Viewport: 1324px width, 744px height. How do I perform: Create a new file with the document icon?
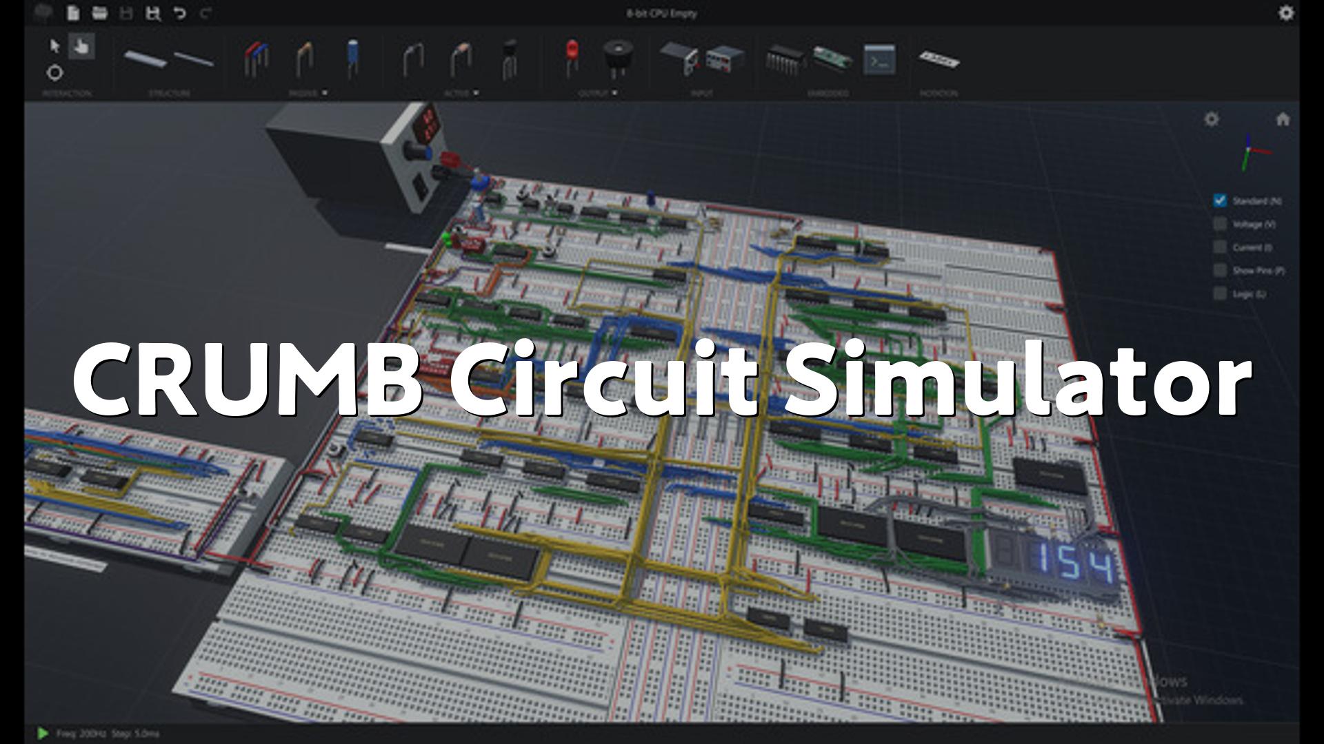click(x=73, y=13)
